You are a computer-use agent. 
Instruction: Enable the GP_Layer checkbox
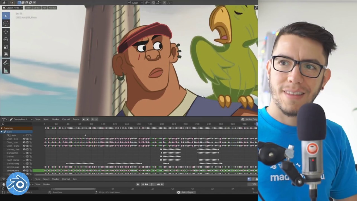[27, 135]
